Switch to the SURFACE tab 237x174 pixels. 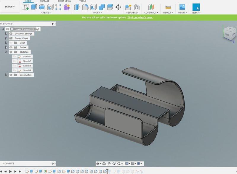pyautogui.click(x=45, y=1)
